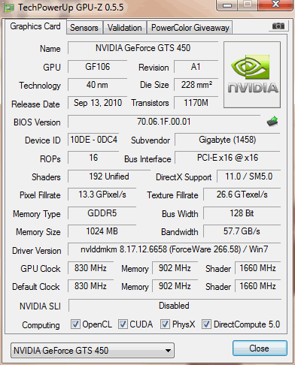Click the GPU-Z app icon in title bar

pyautogui.click(x=8, y=8)
